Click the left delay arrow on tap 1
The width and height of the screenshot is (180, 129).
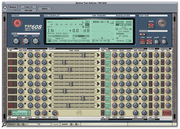click(x=50, y=55)
